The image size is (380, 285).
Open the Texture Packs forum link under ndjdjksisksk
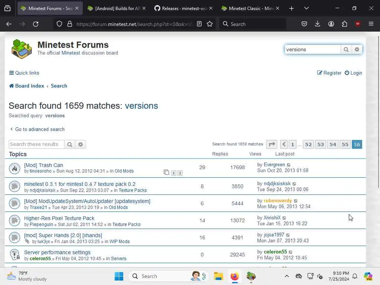coord(132,190)
